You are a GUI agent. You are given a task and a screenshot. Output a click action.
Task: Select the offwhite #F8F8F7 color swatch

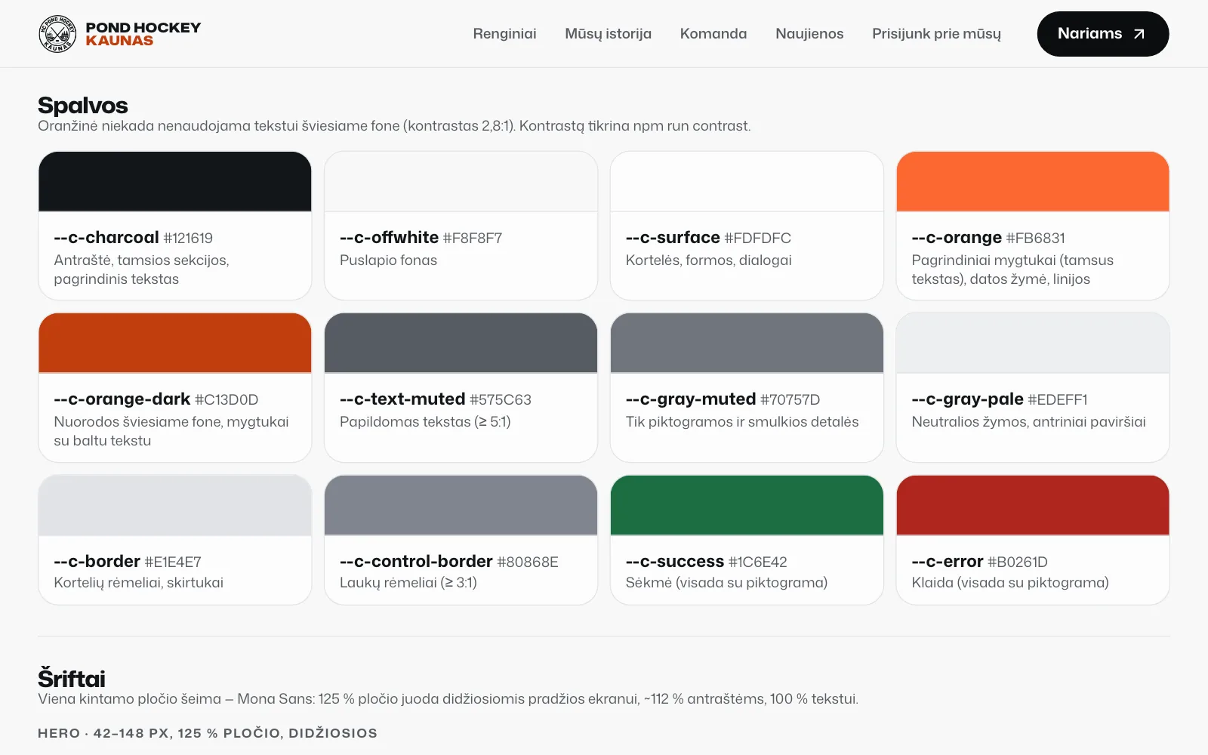tap(461, 181)
